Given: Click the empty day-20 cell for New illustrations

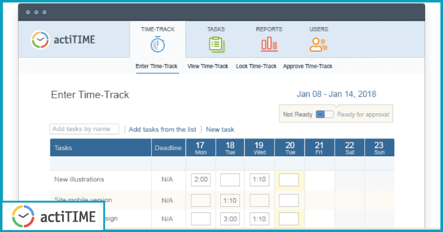Looking at the screenshot, I should [x=289, y=180].
